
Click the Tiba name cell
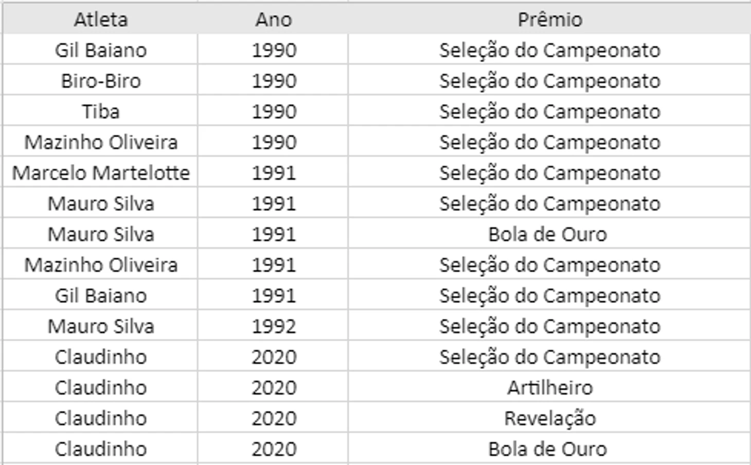(x=100, y=111)
